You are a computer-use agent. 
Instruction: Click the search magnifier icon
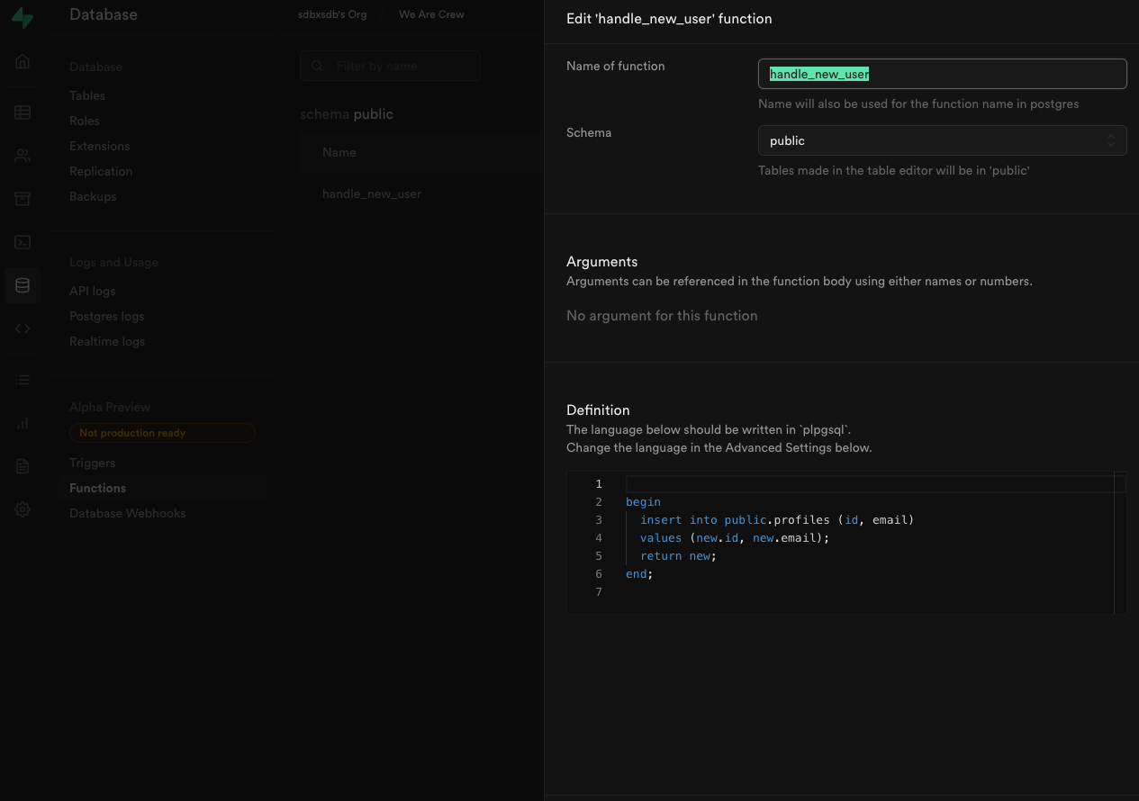coord(316,66)
